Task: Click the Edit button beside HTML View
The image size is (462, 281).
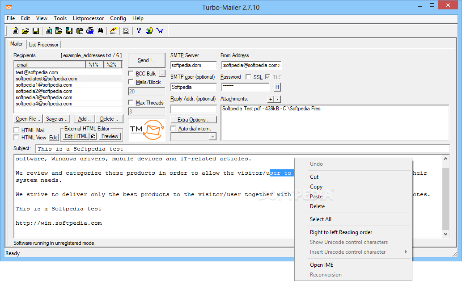Action: point(53,138)
